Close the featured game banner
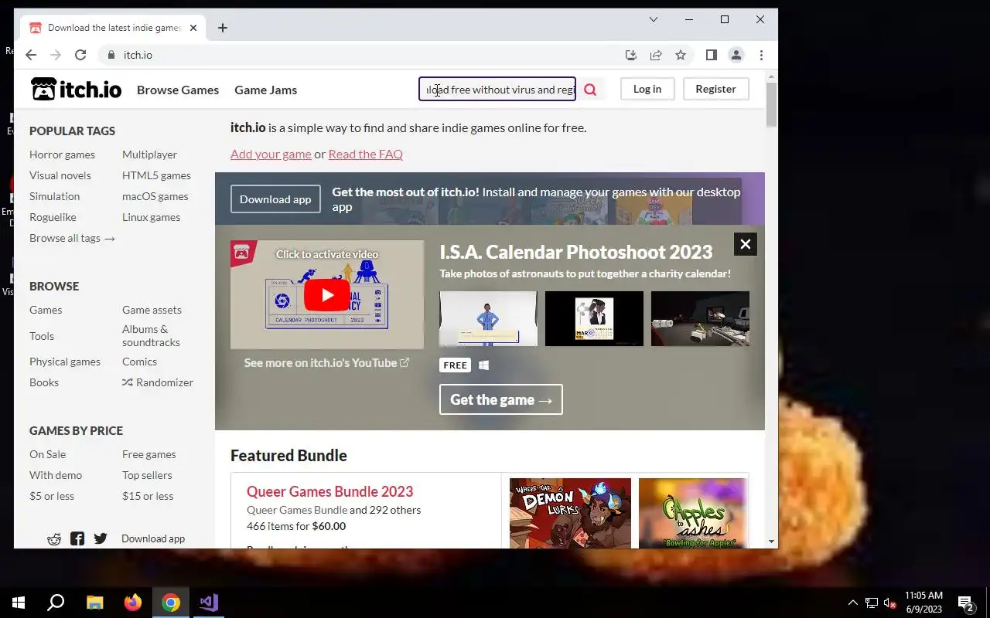The image size is (990, 618). (x=746, y=244)
